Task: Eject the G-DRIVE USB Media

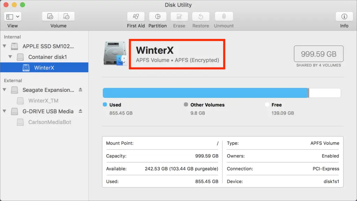Action: pos(79,111)
